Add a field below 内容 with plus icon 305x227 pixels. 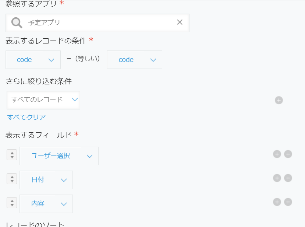[x=277, y=202]
